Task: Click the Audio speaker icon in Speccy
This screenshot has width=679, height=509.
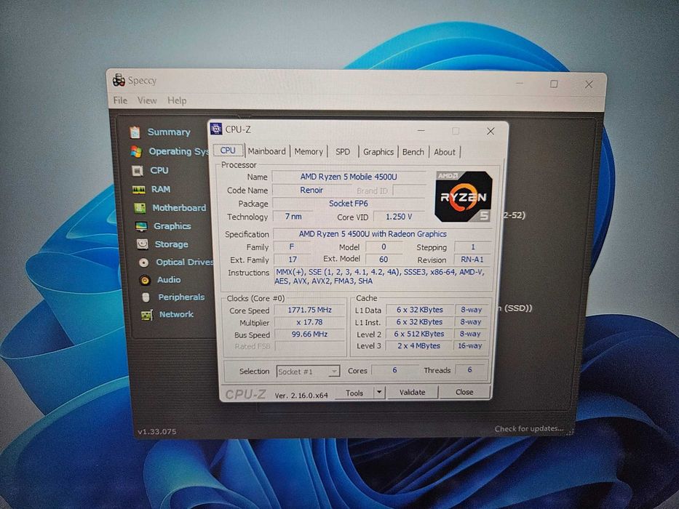Action: pyautogui.click(x=145, y=280)
